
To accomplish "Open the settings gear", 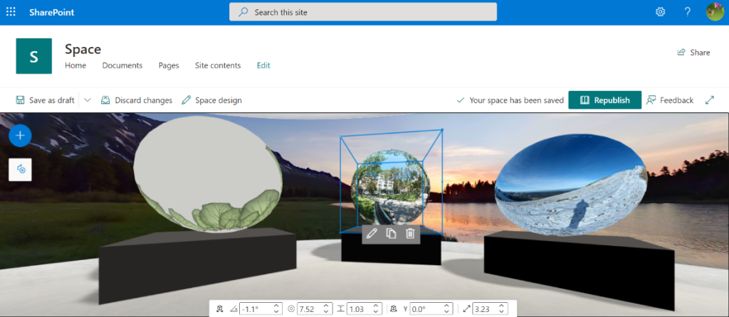I will (660, 12).
